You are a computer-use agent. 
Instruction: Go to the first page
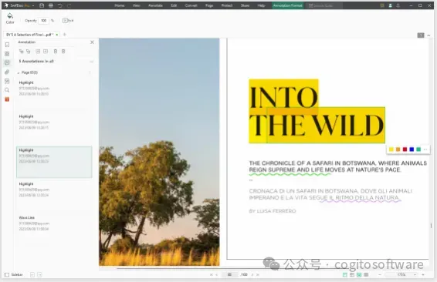(211, 274)
